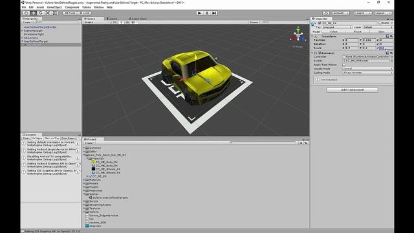Open the GameObject menu
The image size is (414, 233).
point(54,7)
